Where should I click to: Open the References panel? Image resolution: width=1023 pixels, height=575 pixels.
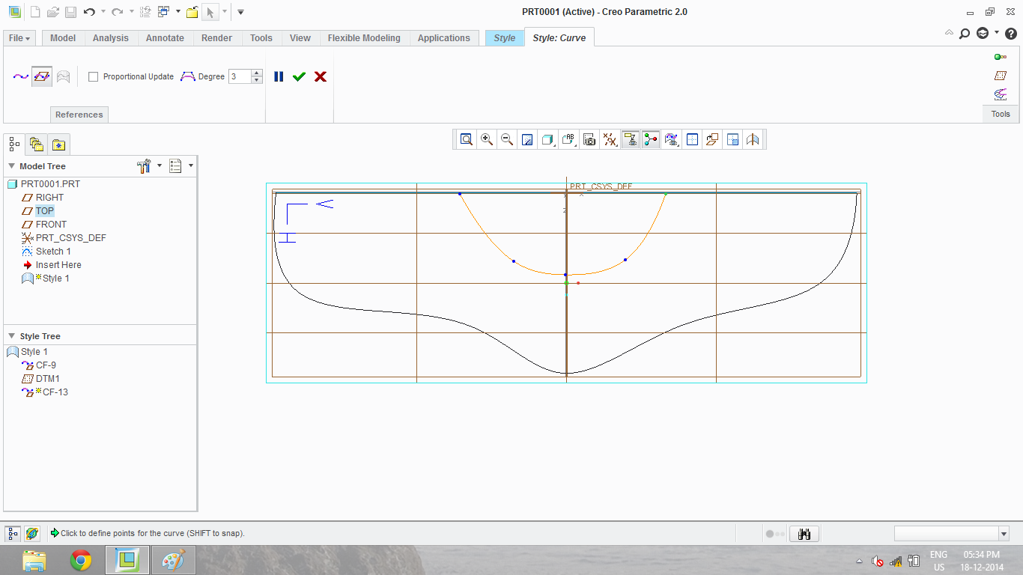[x=79, y=115]
